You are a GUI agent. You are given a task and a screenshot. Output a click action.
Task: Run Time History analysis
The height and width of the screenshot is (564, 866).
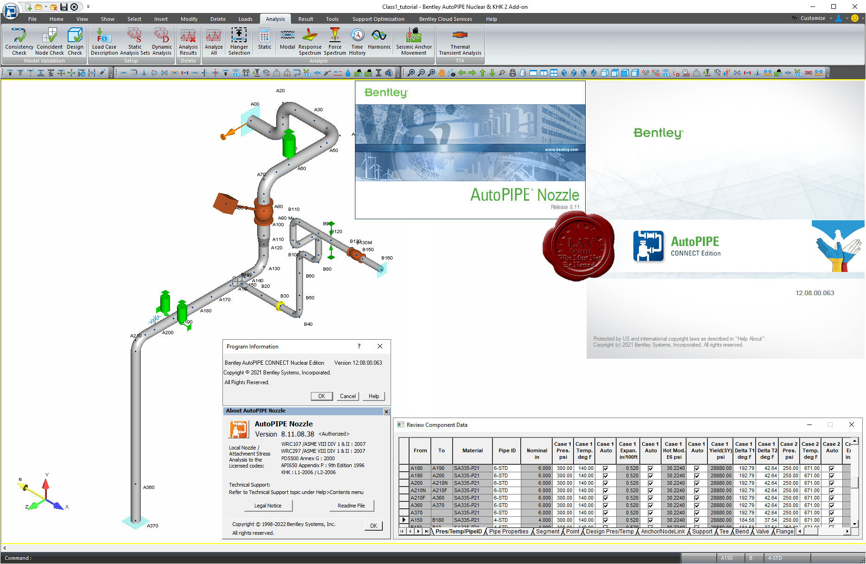click(x=357, y=41)
